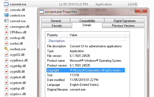This screenshot has height=97, width=154.
Task: Select the File description property row
Action: coord(86,46)
